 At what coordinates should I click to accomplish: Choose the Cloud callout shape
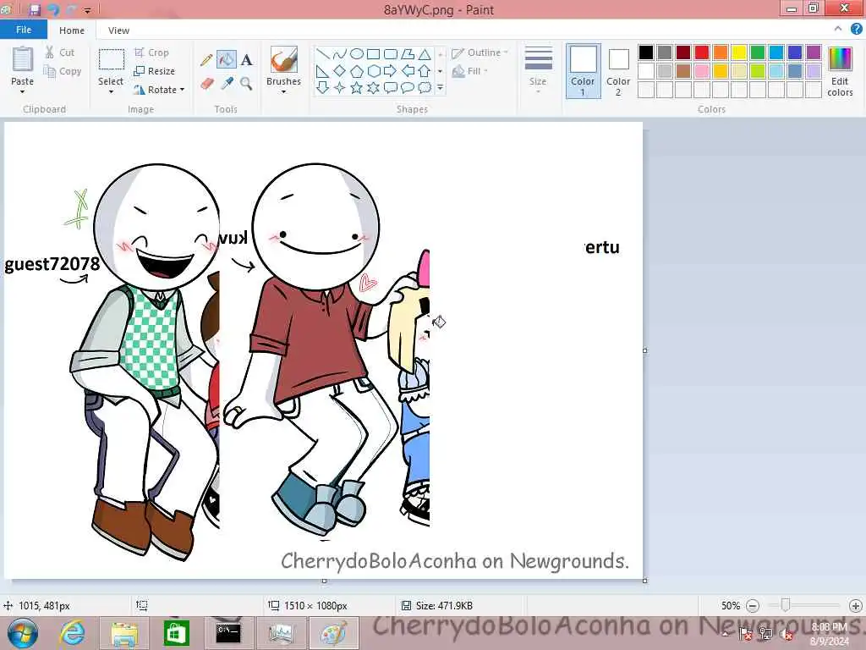pos(425,87)
